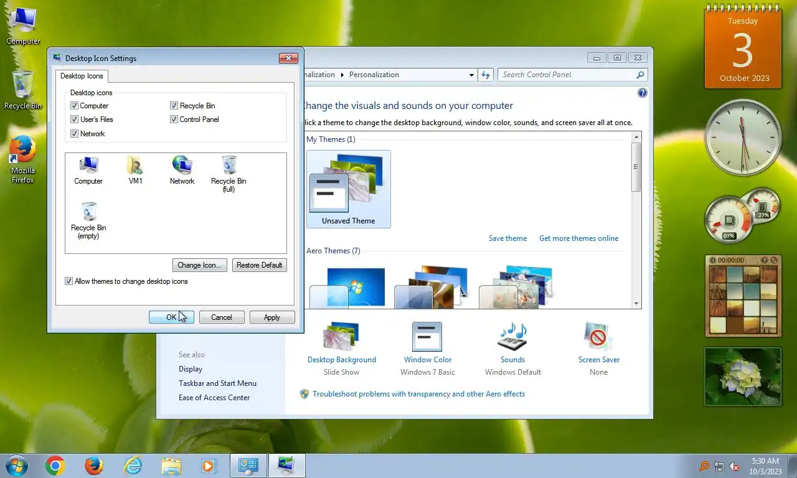Click the Mozilla Firefox desktop shortcut
The width and height of the screenshot is (797, 478).
[x=23, y=160]
